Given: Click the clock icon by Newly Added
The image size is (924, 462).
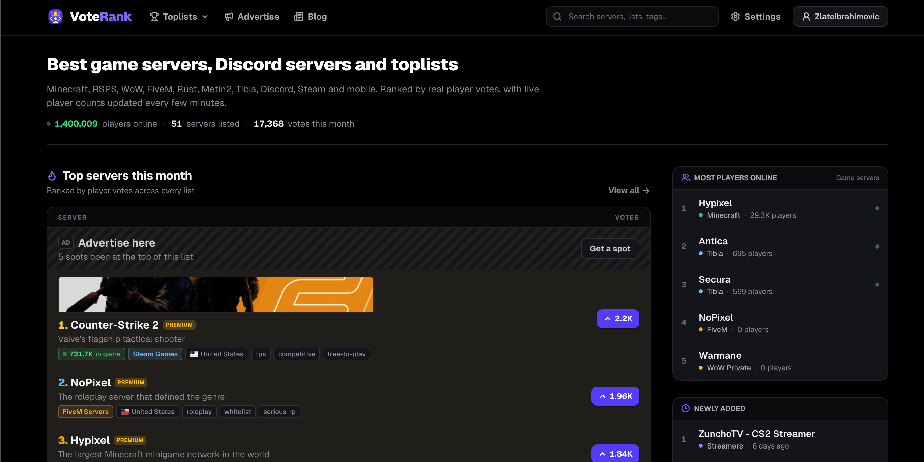Looking at the screenshot, I should pyautogui.click(x=686, y=408).
